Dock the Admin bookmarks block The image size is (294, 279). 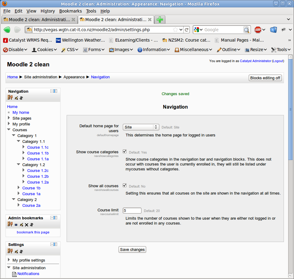56,218
